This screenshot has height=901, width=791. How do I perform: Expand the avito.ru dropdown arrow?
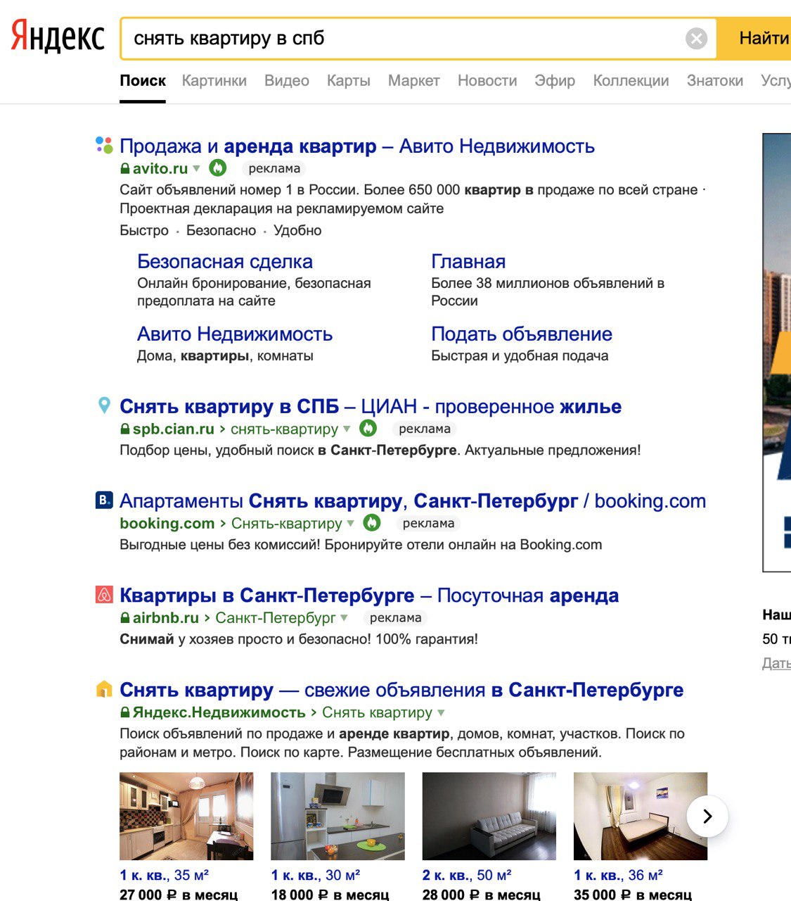(196, 168)
